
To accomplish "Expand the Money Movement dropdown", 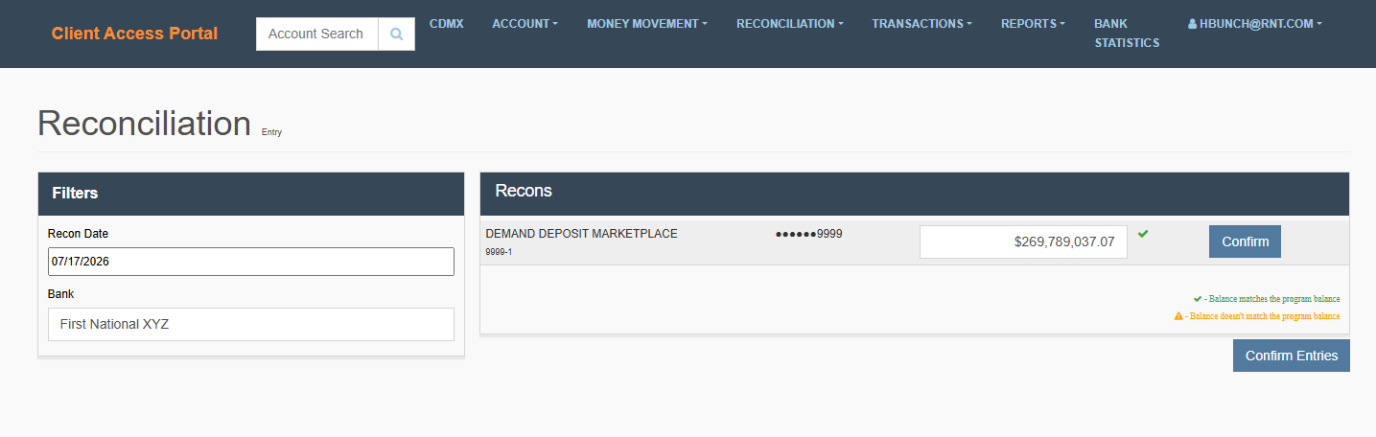I will pyautogui.click(x=647, y=23).
